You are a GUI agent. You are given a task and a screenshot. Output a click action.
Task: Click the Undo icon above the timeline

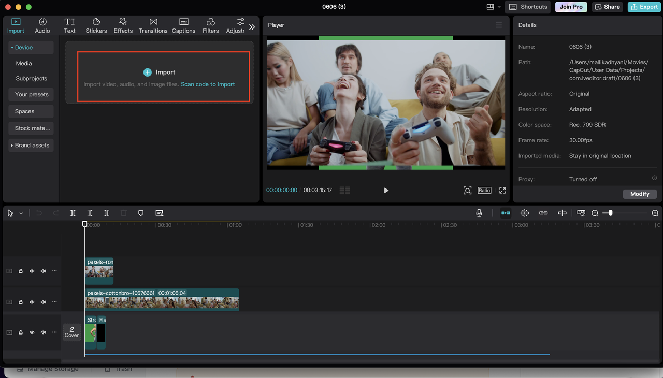click(39, 213)
